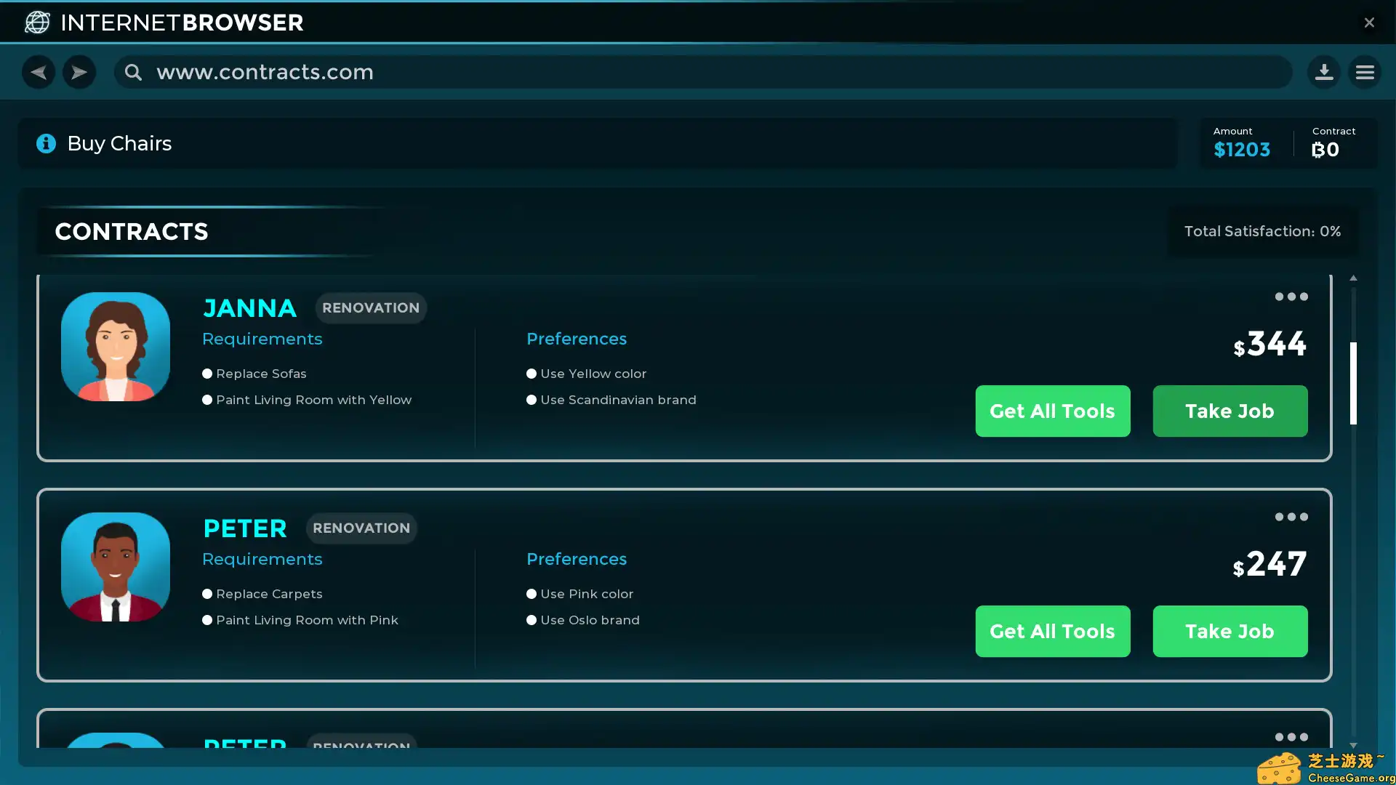Expand three-dot options on Peter's $247 contract
Image resolution: width=1396 pixels, height=785 pixels.
(1291, 517)
